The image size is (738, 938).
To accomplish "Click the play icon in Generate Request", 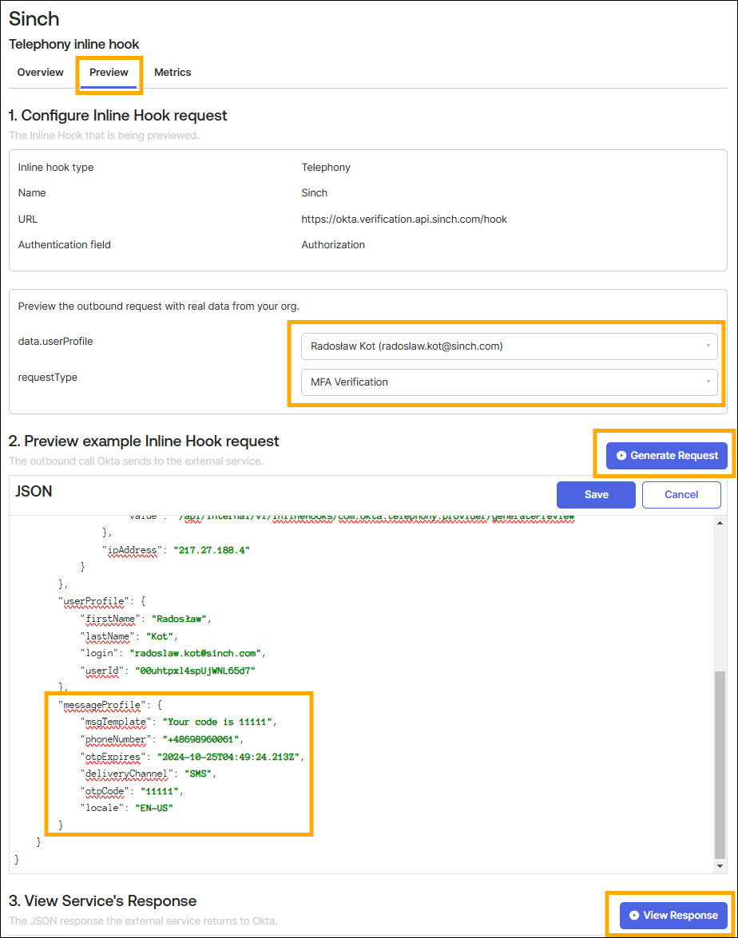I will click(x=621, y=456).
